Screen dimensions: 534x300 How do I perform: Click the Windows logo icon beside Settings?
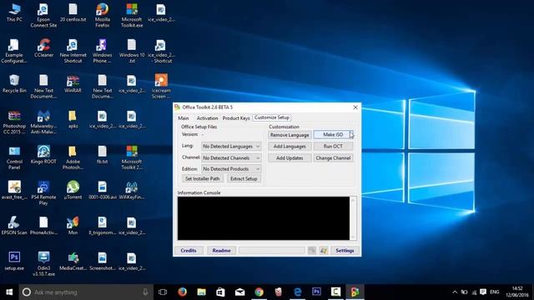(x=323, y=250)
